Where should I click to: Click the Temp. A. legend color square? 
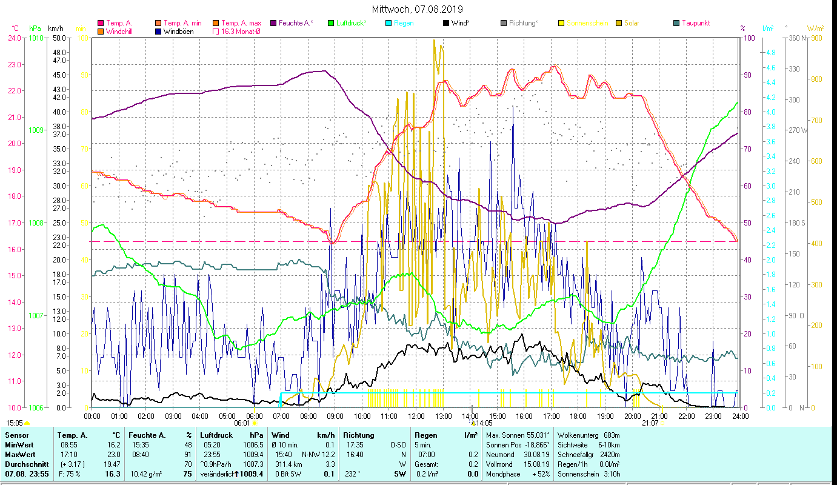coord(101,23)
